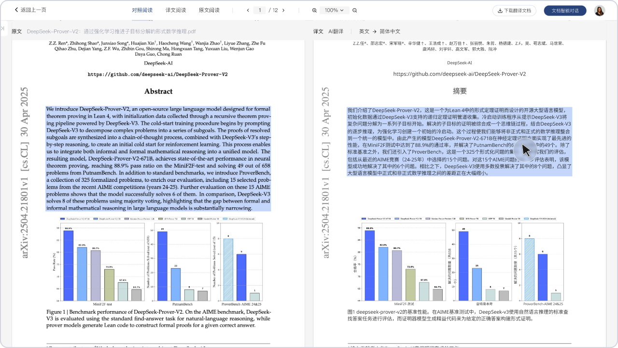This screenshot has height=348, width=618.
Task: Click the highlighted English abstract paragraph
Action: [158, 159]
